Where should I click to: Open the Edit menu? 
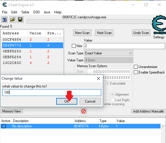14,12
